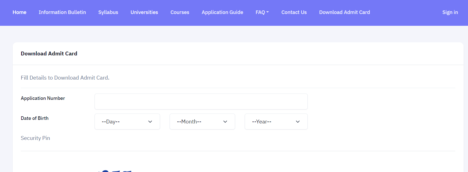
Task: Focus the Application Number input field
Action: pos(201,101)
